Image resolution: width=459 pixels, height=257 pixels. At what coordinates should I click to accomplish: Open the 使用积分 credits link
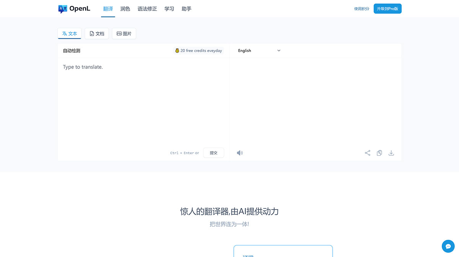click(x=361, y=8)
